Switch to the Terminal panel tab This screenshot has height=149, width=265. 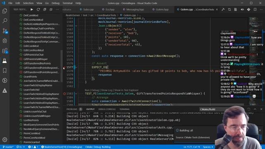pos(125,109)
